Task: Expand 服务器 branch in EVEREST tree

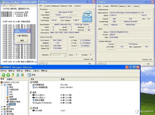Action: pos(2,112)
